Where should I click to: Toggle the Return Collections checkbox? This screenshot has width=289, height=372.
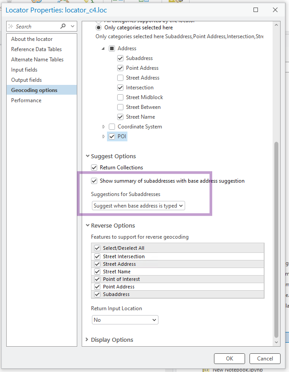pyautogui.click(x=94, y=168)
